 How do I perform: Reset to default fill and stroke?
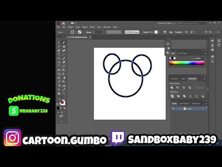58,104
